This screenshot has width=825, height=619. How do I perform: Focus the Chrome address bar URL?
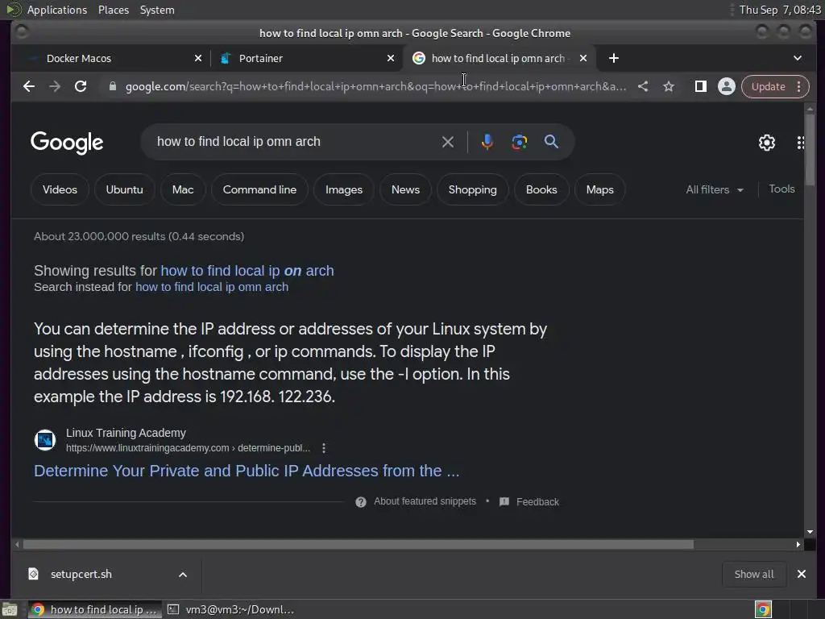click(x=375, y=86)
